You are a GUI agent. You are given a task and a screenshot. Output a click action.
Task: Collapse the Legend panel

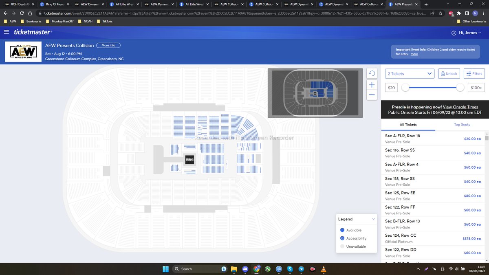(x=373, y=219)
